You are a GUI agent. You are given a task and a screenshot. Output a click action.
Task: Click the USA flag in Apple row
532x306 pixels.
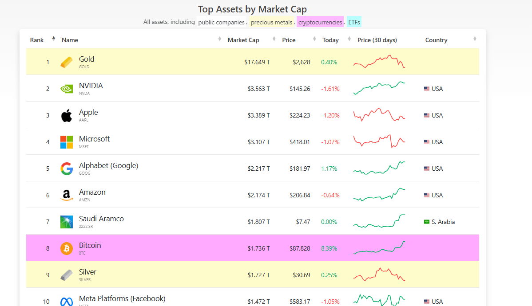tap(426, 115)
